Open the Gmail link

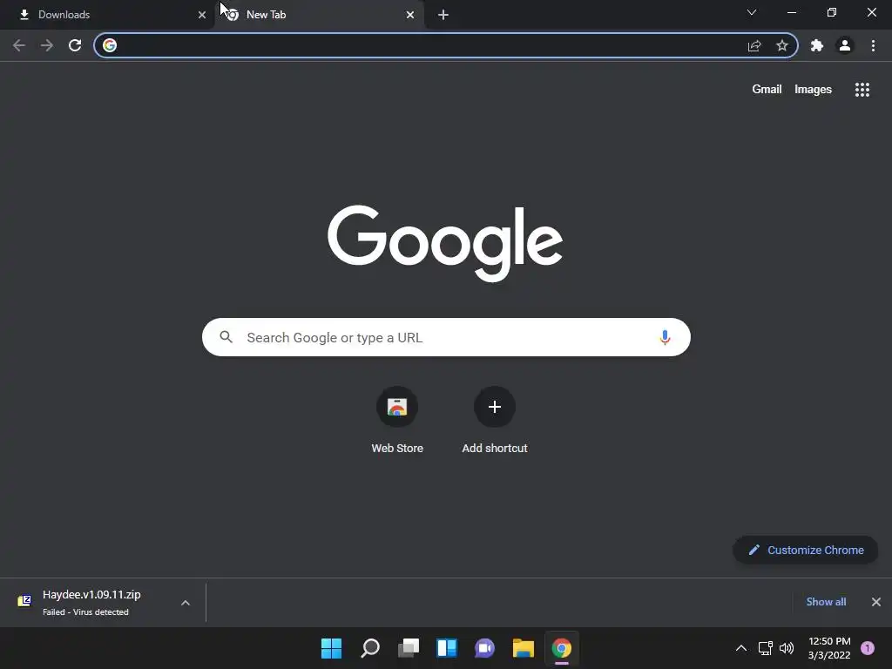click(x=767, y=90)
